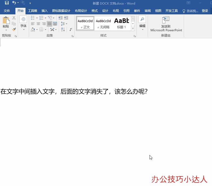Sort paragraphs with the A-Z sort icon
Viewport: 212px width, 186px height.
[x=62, y=29]
